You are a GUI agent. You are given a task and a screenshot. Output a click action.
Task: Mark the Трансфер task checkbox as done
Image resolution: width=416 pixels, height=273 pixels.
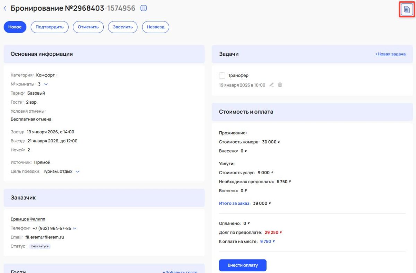(x=222, y=75)
